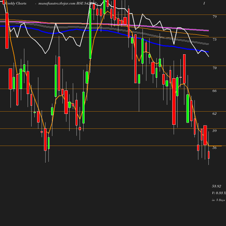Click the "V: 0.33 X" volume text
The width and height of the screenshot is (226, 226).
tap(219, 193)
